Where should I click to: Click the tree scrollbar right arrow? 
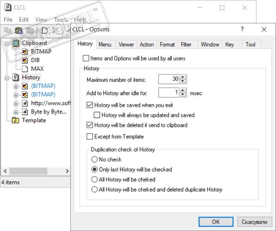coord(67,171)
